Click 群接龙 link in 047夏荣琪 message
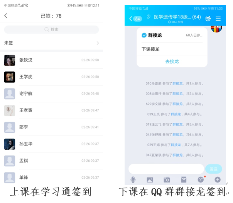Image resolution: width=233 pixels, height=203 pixels. [x=177, y=155]
